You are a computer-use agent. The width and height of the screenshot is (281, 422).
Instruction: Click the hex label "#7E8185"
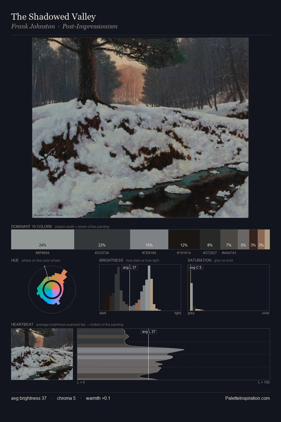pyautogui.click(x=149, y=253)
